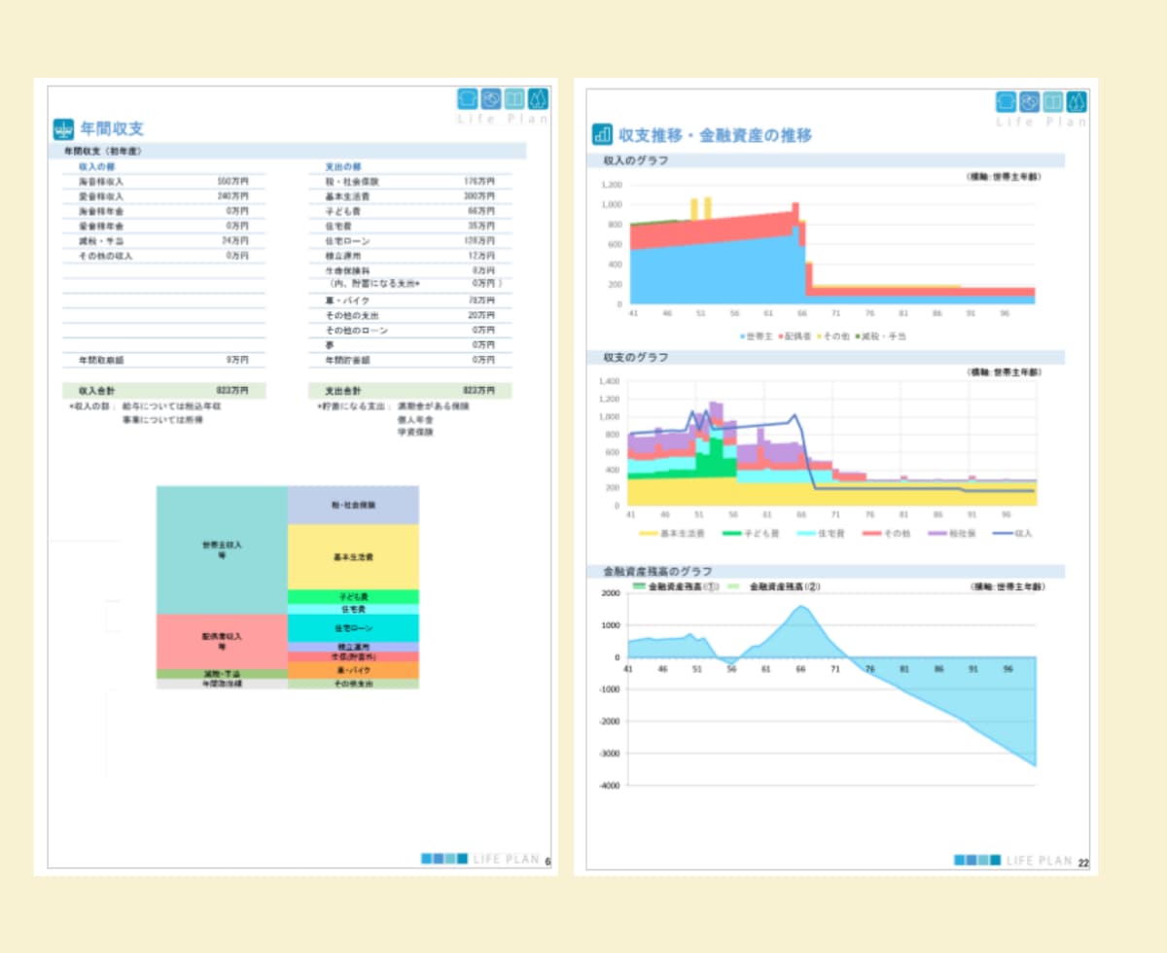
Task: Click the 配偶者 legend entry under the income graph
Action: pos(796,335)
